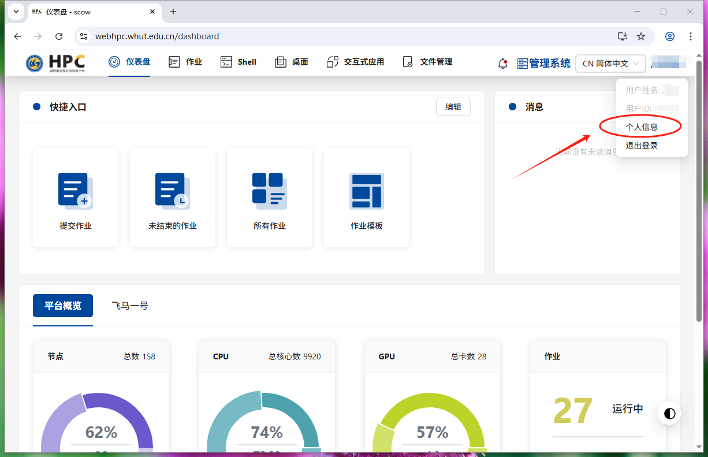The image size is (708, 457).
Task: Click the browser back arrow
Action: tap(17, 36)
